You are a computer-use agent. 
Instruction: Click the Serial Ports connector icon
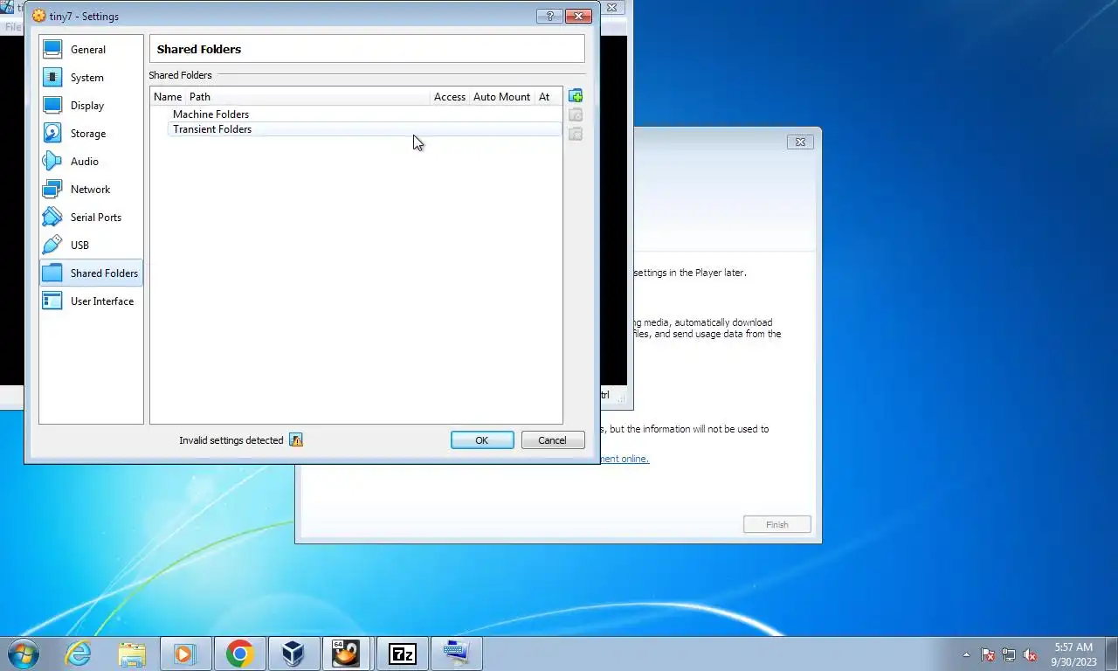(52, 218)
